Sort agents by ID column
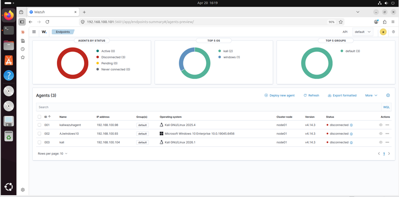399x197 pixels. 47,117
